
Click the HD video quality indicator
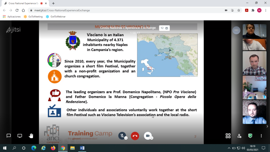pos(236,30)
